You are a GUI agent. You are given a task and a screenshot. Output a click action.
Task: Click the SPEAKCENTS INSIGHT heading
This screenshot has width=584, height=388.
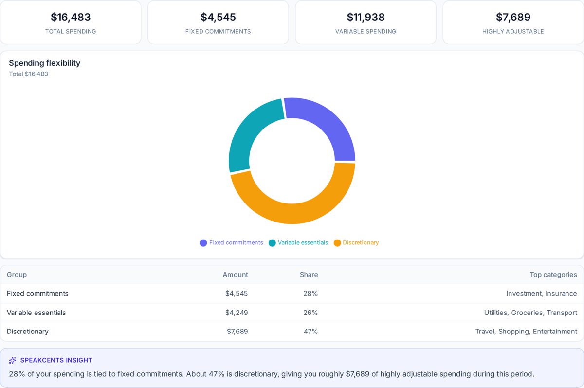(56, 360)
